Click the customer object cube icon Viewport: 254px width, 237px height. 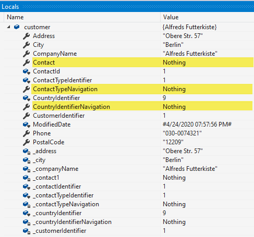(x=17, y=27)
